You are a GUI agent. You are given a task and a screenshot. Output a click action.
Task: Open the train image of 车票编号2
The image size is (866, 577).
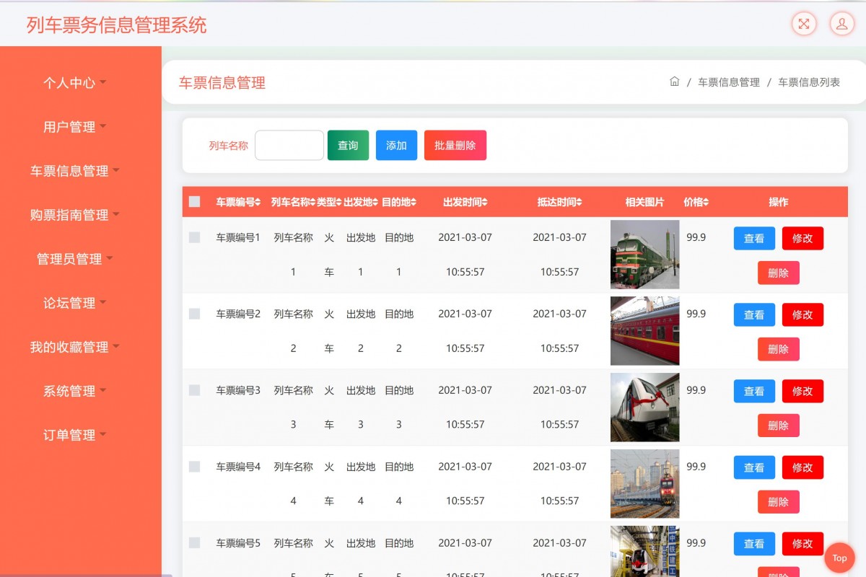[644, 330]
